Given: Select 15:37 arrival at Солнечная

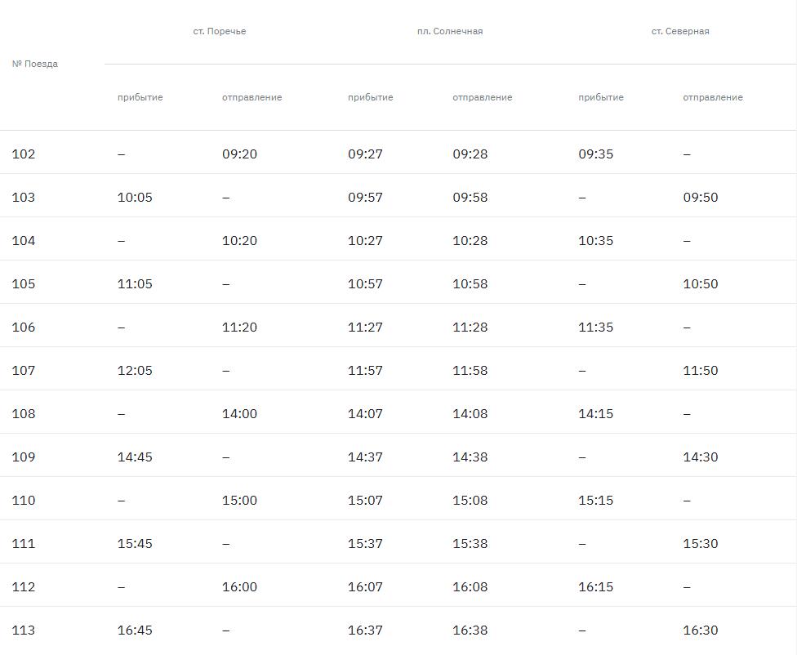Looking at the screenshot, I should pos(365,544).
